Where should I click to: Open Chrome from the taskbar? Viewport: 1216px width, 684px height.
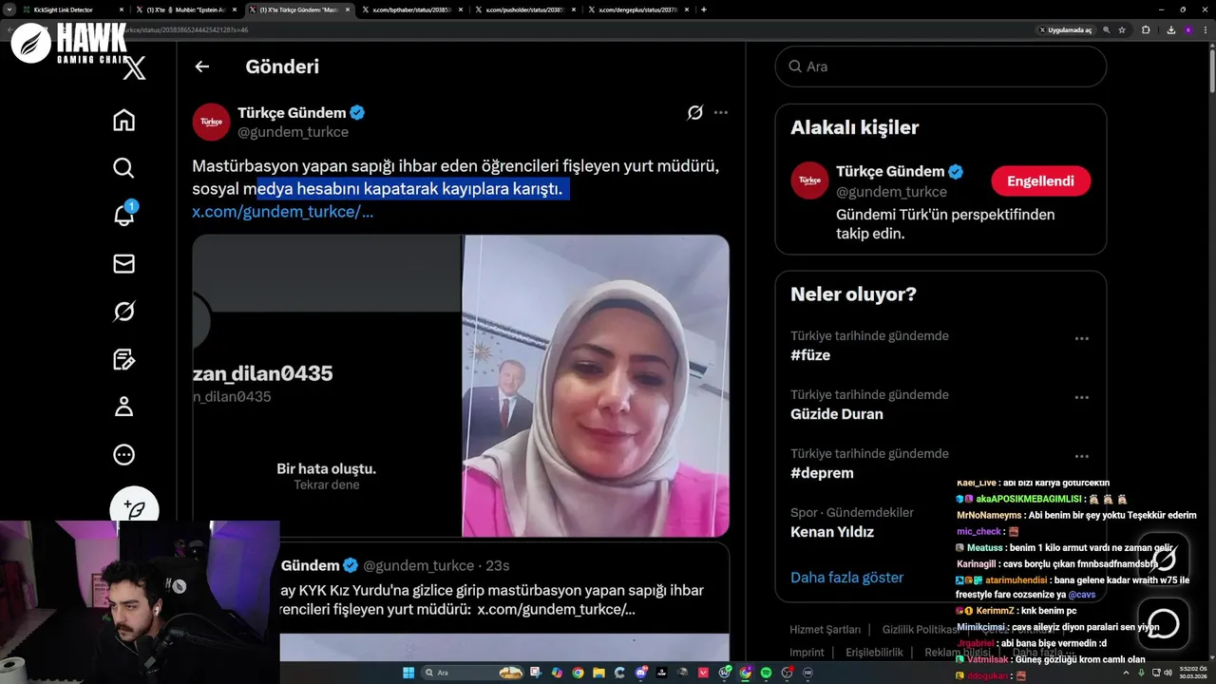(x=578, y=673)
